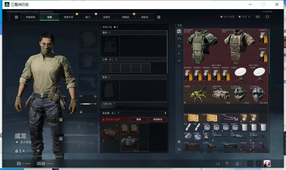Click the equipment panel scrollbar
286x170 pixels.
tap(167, 52)
